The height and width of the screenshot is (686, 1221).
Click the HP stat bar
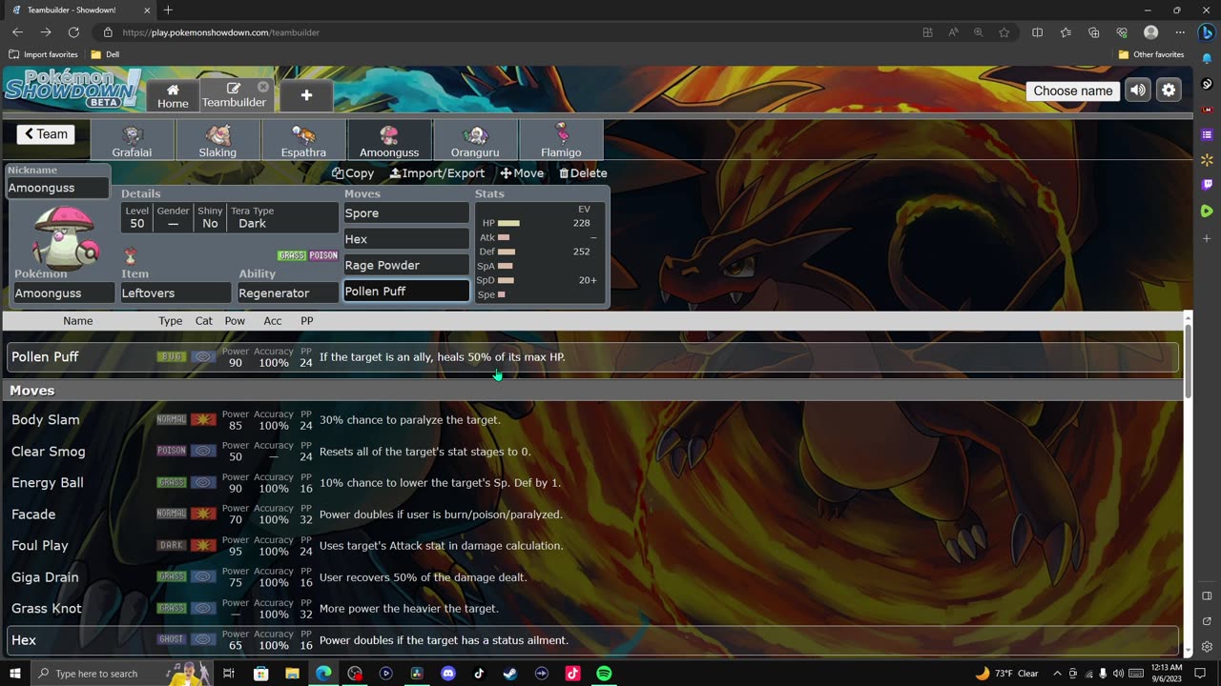[x=508, y=223]
